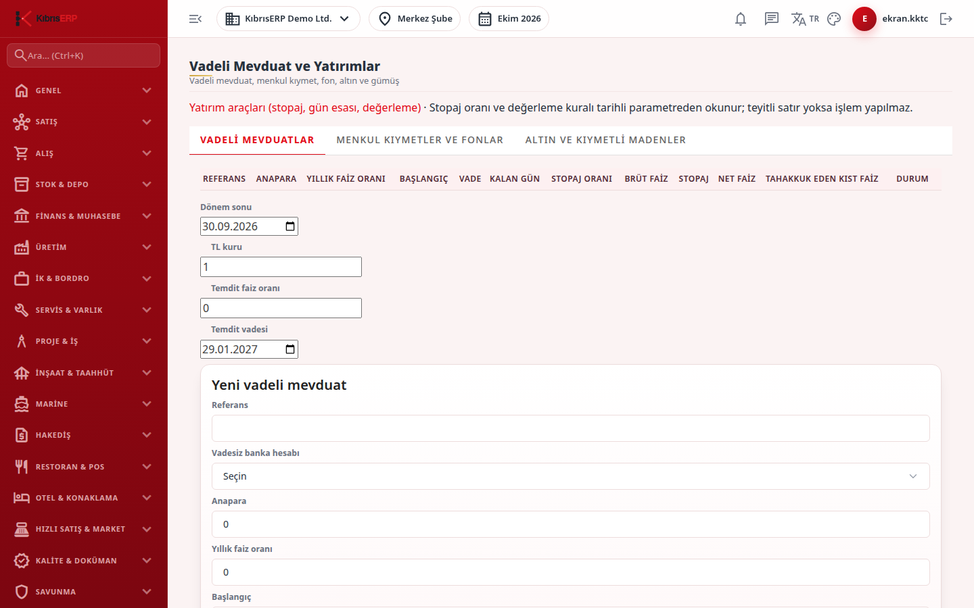The height and width of the screenshot is (608, 974).
Task: Switch language via the TR translate icon
Action: [805, 19]
